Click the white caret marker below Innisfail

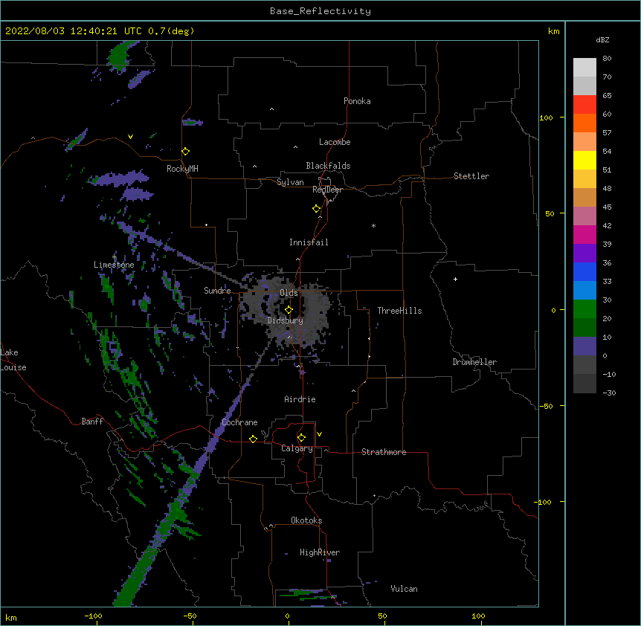pyautogui.click(x=297, y=259)
